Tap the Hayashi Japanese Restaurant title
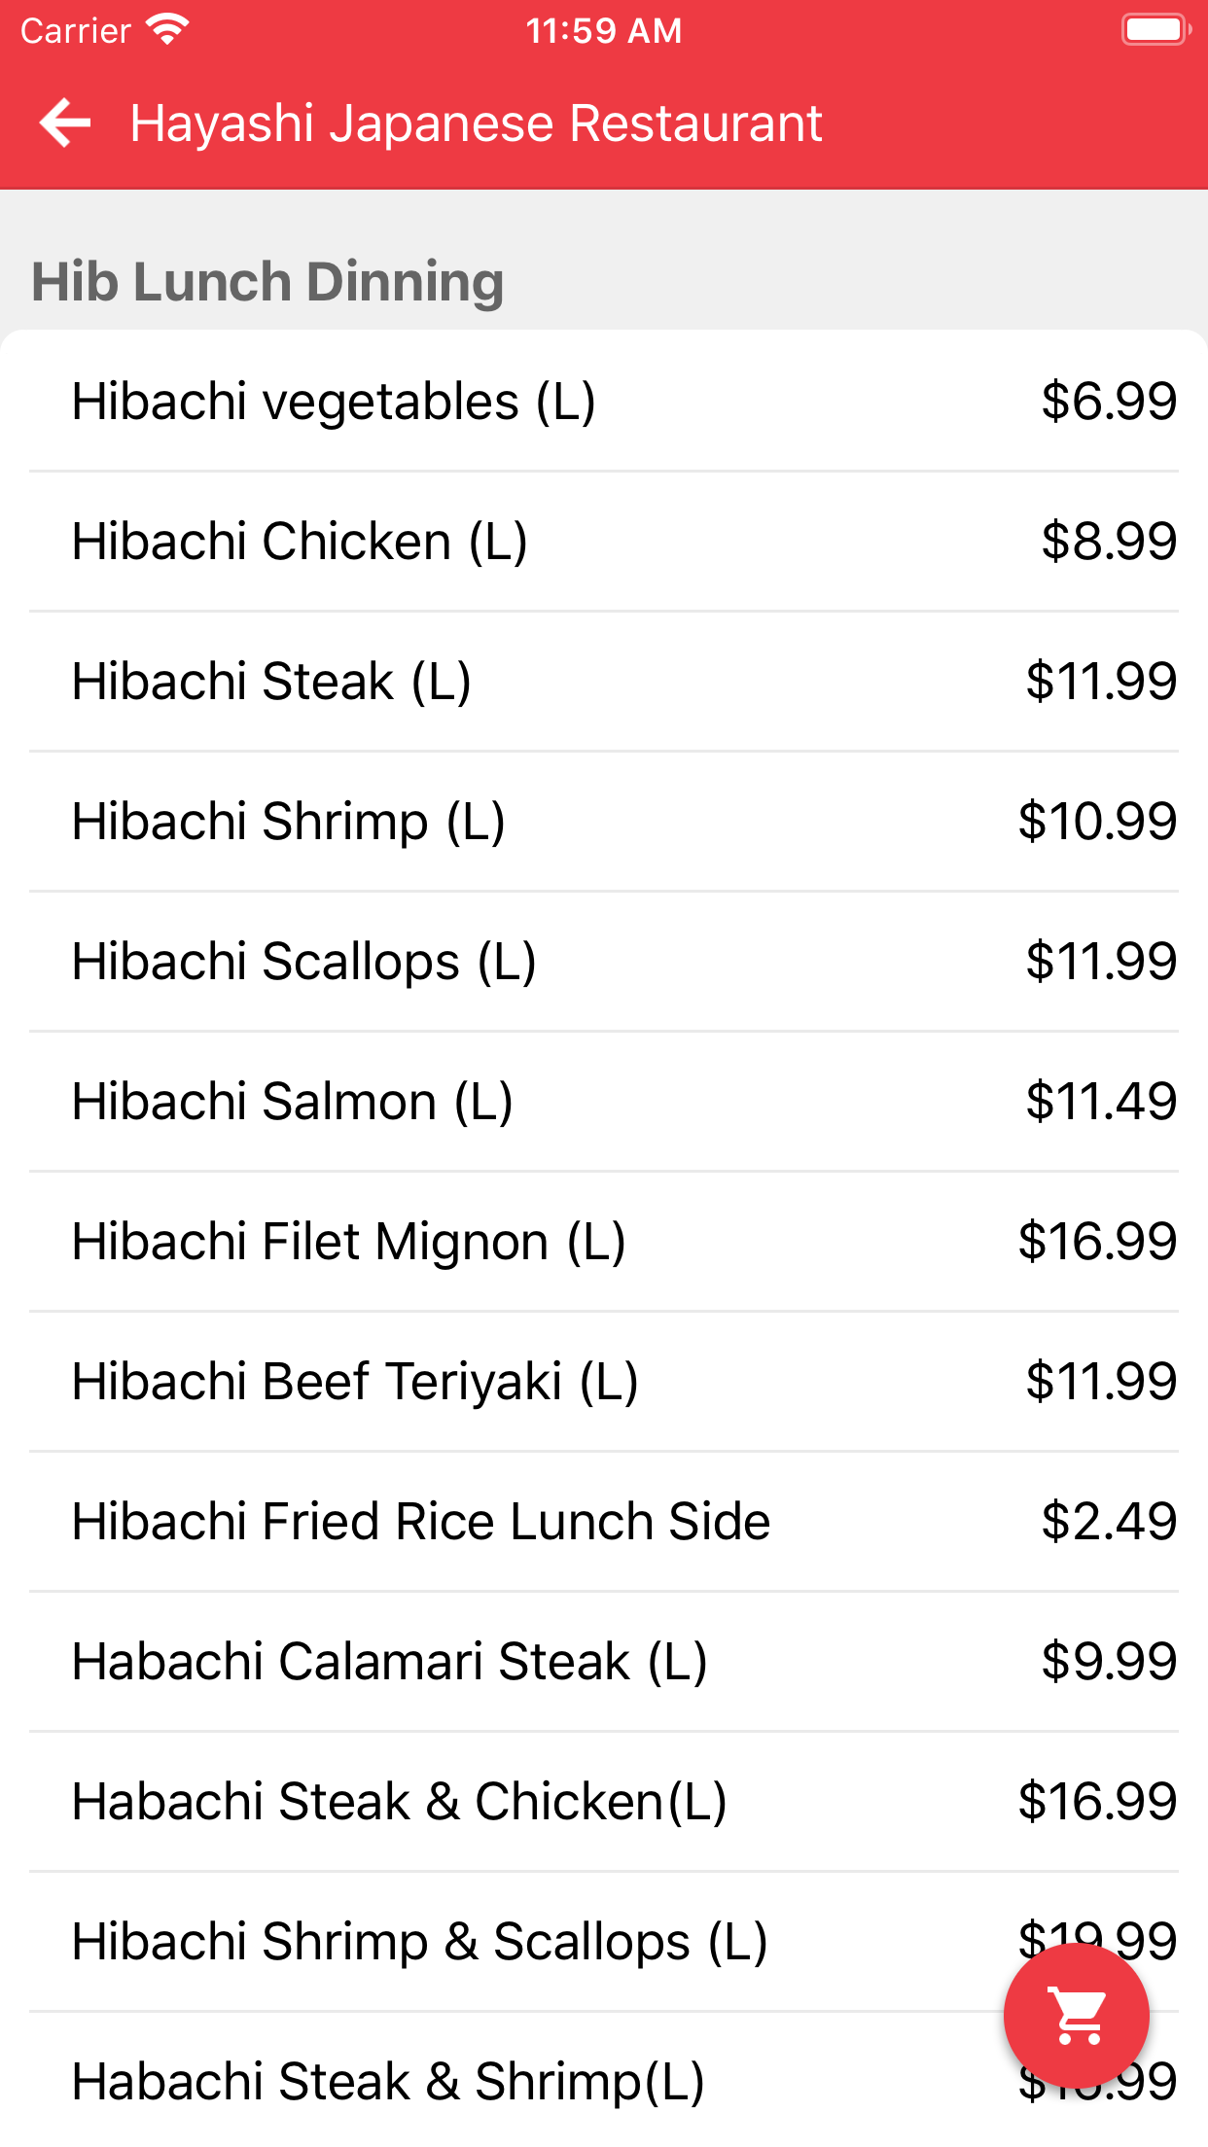 coord(477,123)
